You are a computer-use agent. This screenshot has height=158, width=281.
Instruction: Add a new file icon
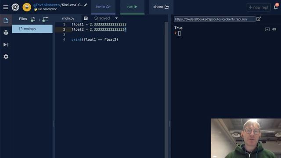point(33,19)
